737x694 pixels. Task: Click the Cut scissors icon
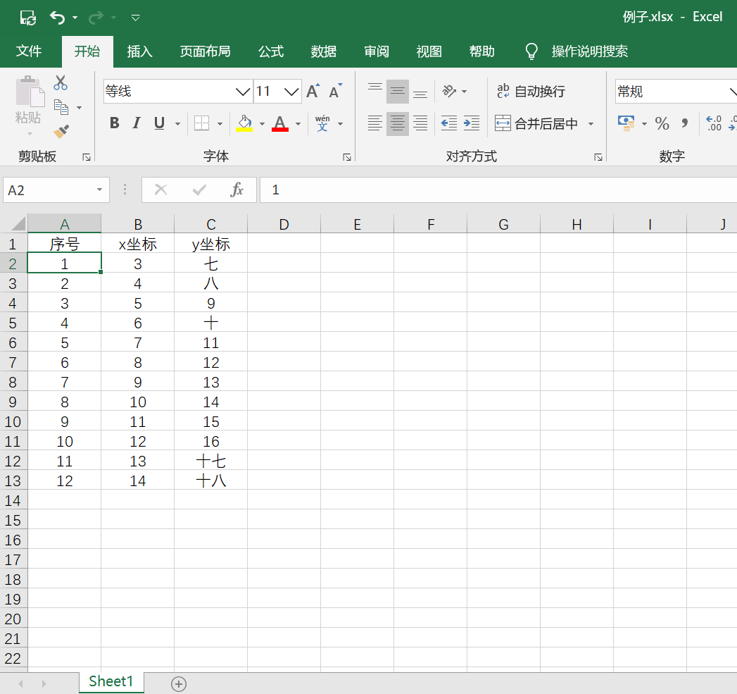[x=61, y=83]
